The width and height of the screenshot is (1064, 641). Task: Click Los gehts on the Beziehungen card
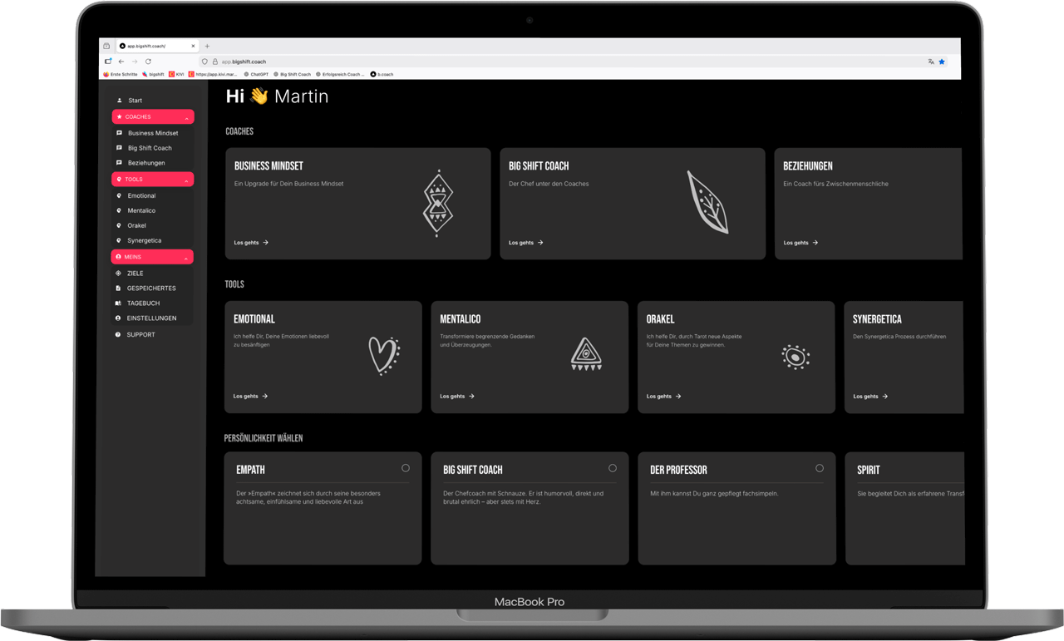(x=800, y=243)
